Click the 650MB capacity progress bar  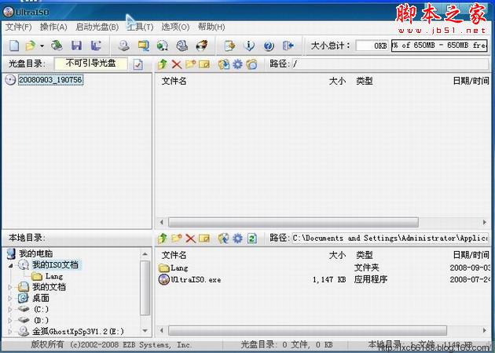point(439,45)
